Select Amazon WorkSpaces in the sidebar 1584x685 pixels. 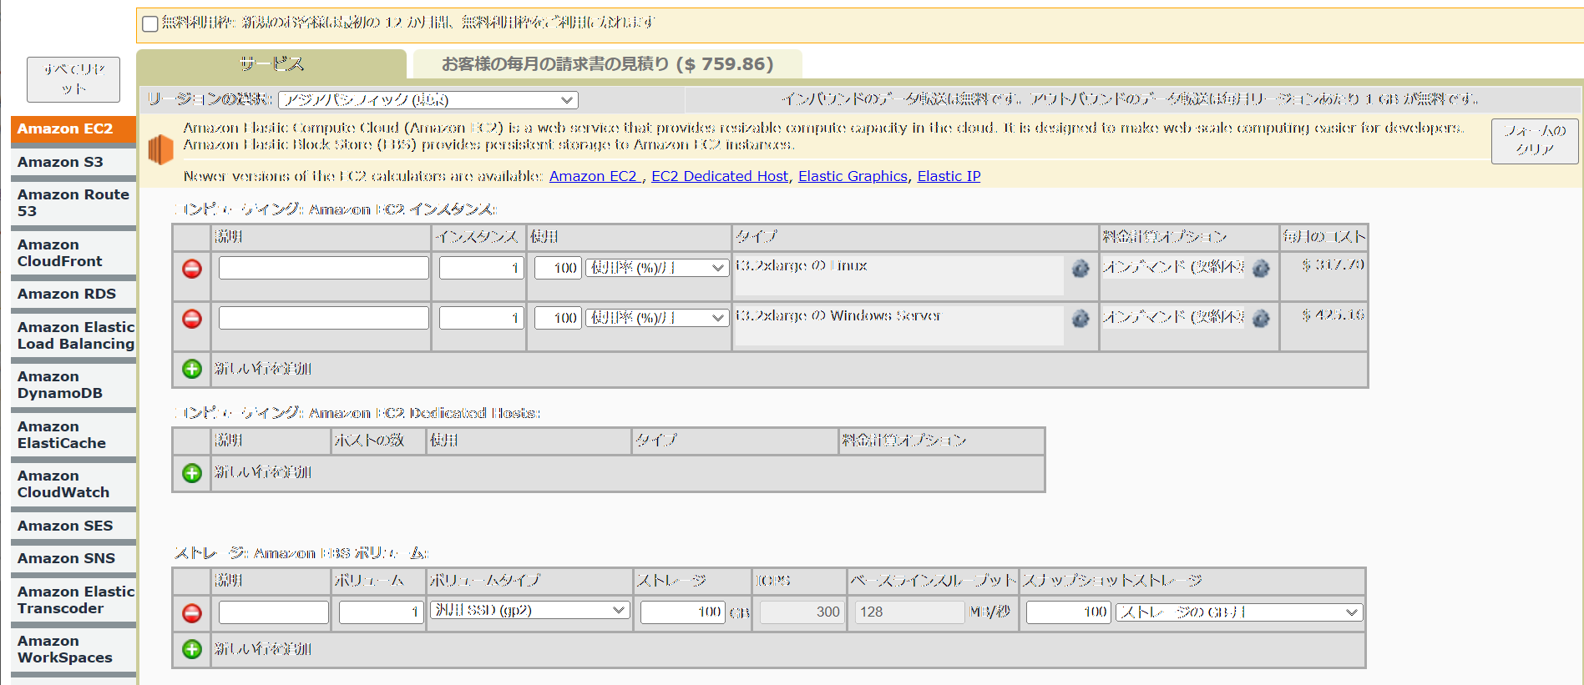click(x=73, y=649)
